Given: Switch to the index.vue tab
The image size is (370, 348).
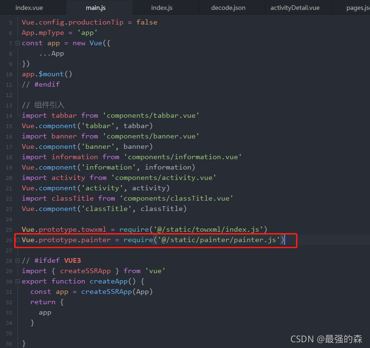Looking at the screenshot, I should point(29,8).
